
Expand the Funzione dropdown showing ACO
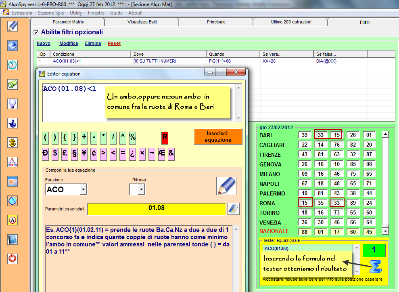[83, 189]
